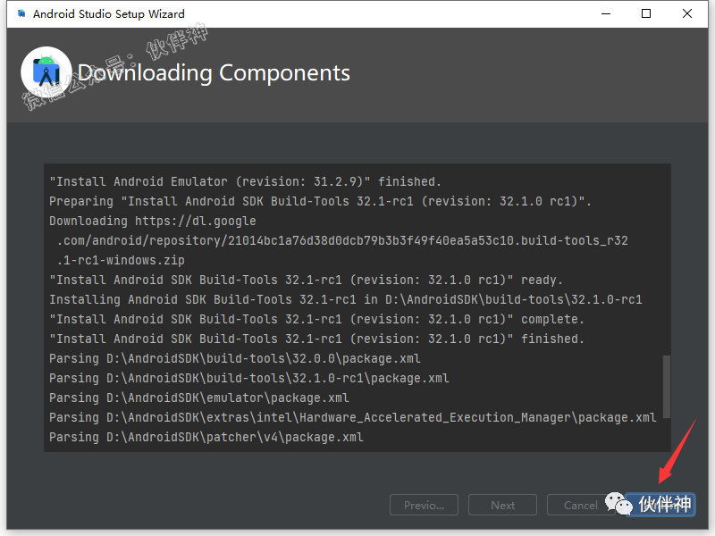Screen dimensions: 715x536
Task: Click the repository URL hash line
Action: click(342, 240)
